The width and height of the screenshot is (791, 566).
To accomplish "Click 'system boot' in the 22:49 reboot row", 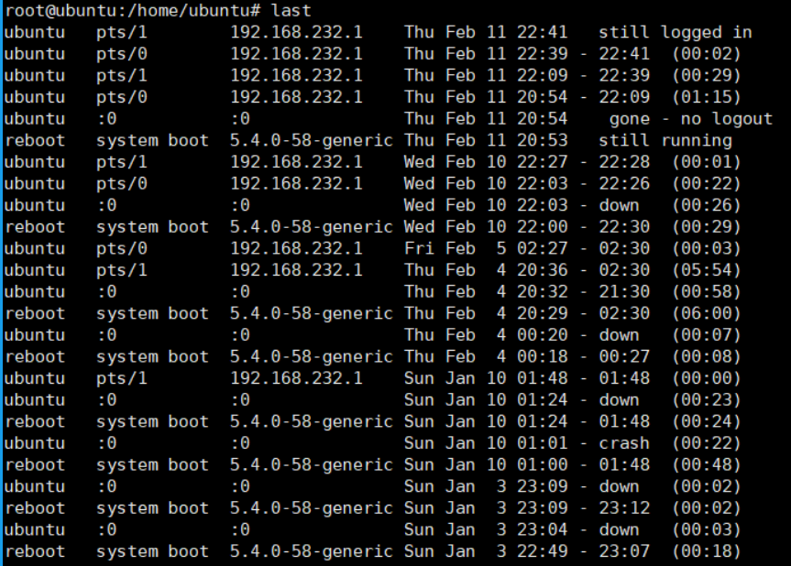I will coord(152,551).
